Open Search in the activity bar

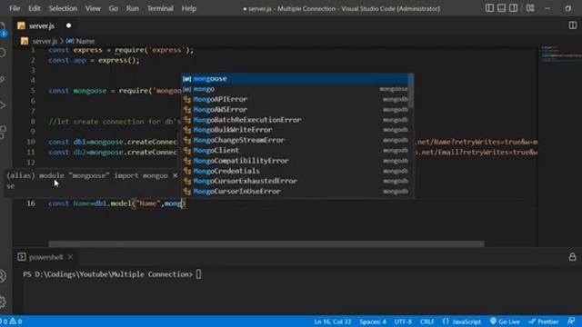click(3, 53)
